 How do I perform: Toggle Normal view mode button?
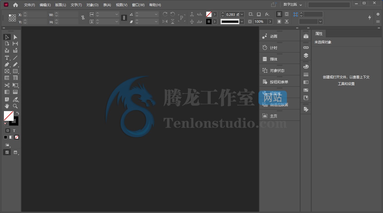pyautogui.click(x=7, y=152)
